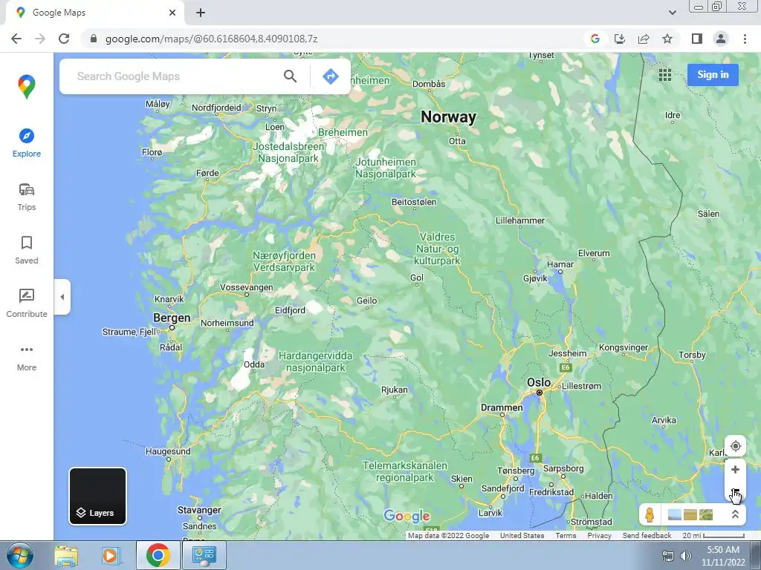
Task: Expand the imagery panel with double chevron
Action: (x=735, y=515)
